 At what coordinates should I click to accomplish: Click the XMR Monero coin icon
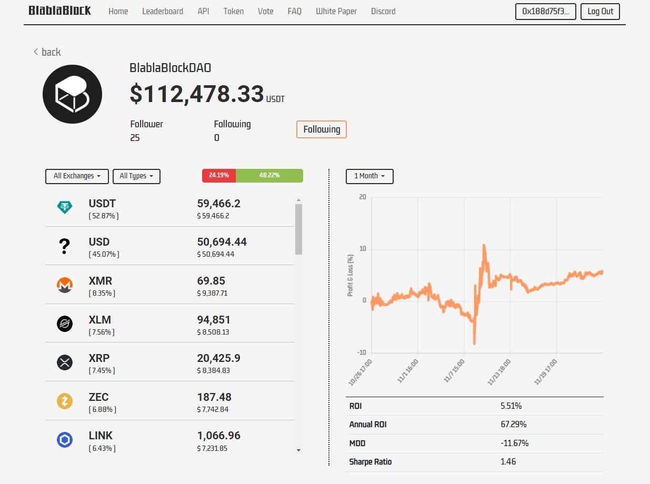(65, 285)
